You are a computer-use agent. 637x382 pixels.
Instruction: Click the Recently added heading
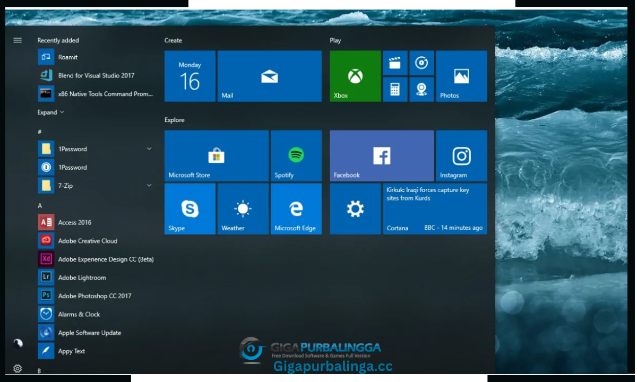pos(58,40)
